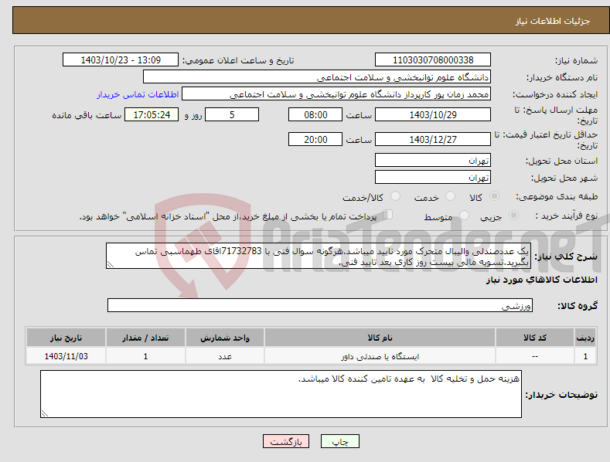Image resolution: width=610 pixels, height=462 pixels.
Task: Click the اطلاعات کالاهای مورد نیاز section heading
Action: click(x=541, y=280)
